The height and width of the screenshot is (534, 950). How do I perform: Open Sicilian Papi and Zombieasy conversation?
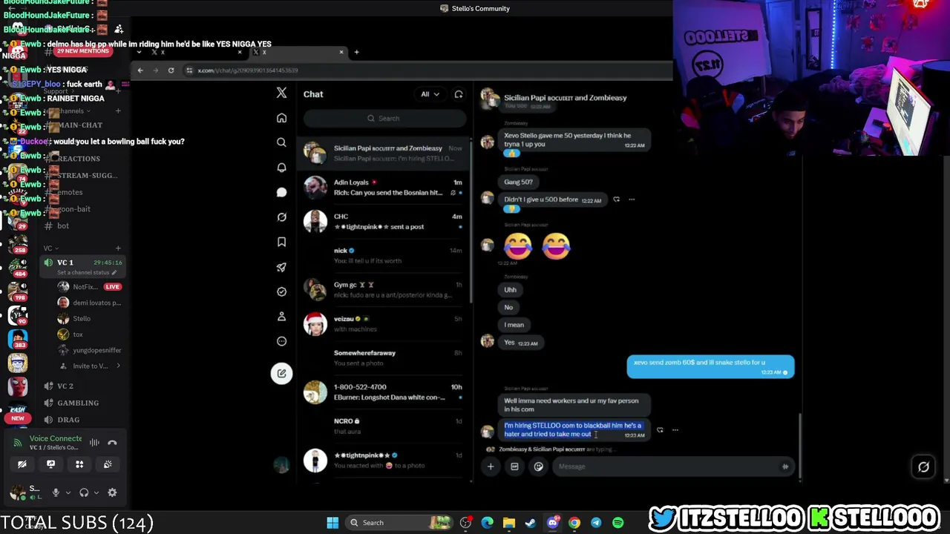coord(382,153)
